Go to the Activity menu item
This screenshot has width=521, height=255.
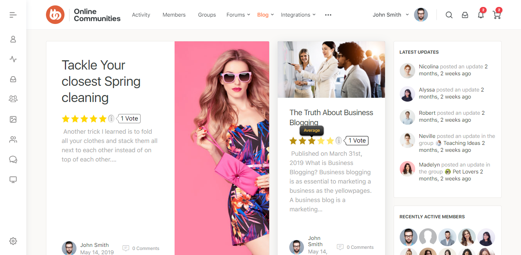point(141,15)
